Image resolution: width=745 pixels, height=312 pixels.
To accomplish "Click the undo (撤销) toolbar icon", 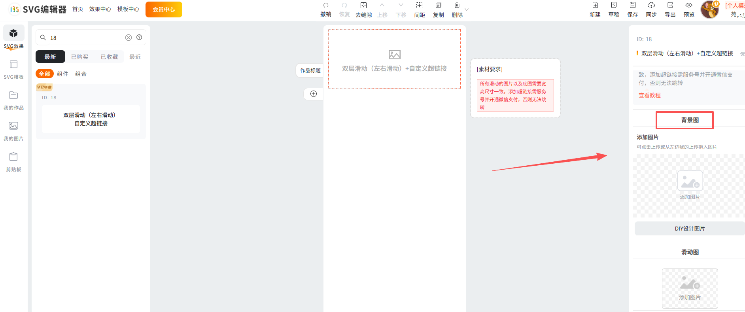I will click(325, 6).
